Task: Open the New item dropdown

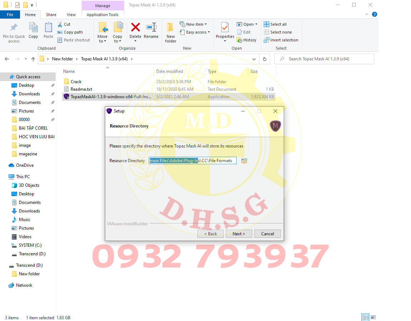Action: [193, 24]
